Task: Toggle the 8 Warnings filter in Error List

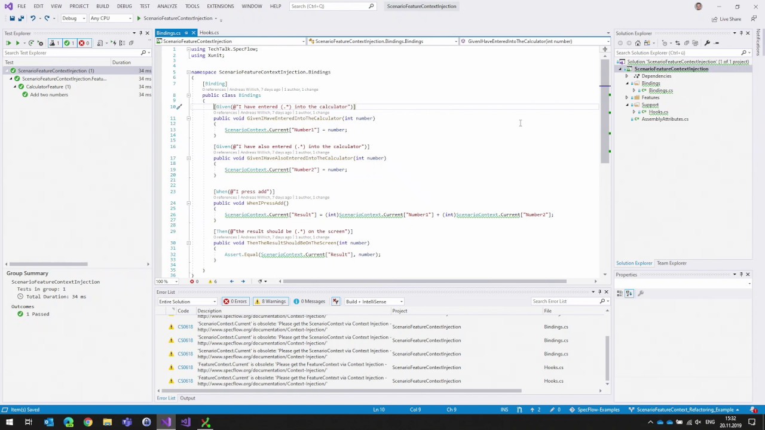Action: pyautogui.click(x=270, y=302)
